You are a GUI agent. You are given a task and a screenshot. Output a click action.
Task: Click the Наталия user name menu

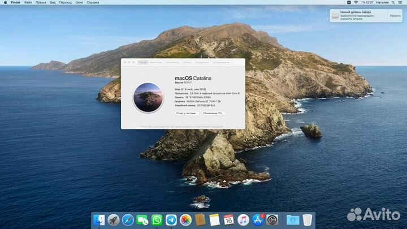[382, 2]
